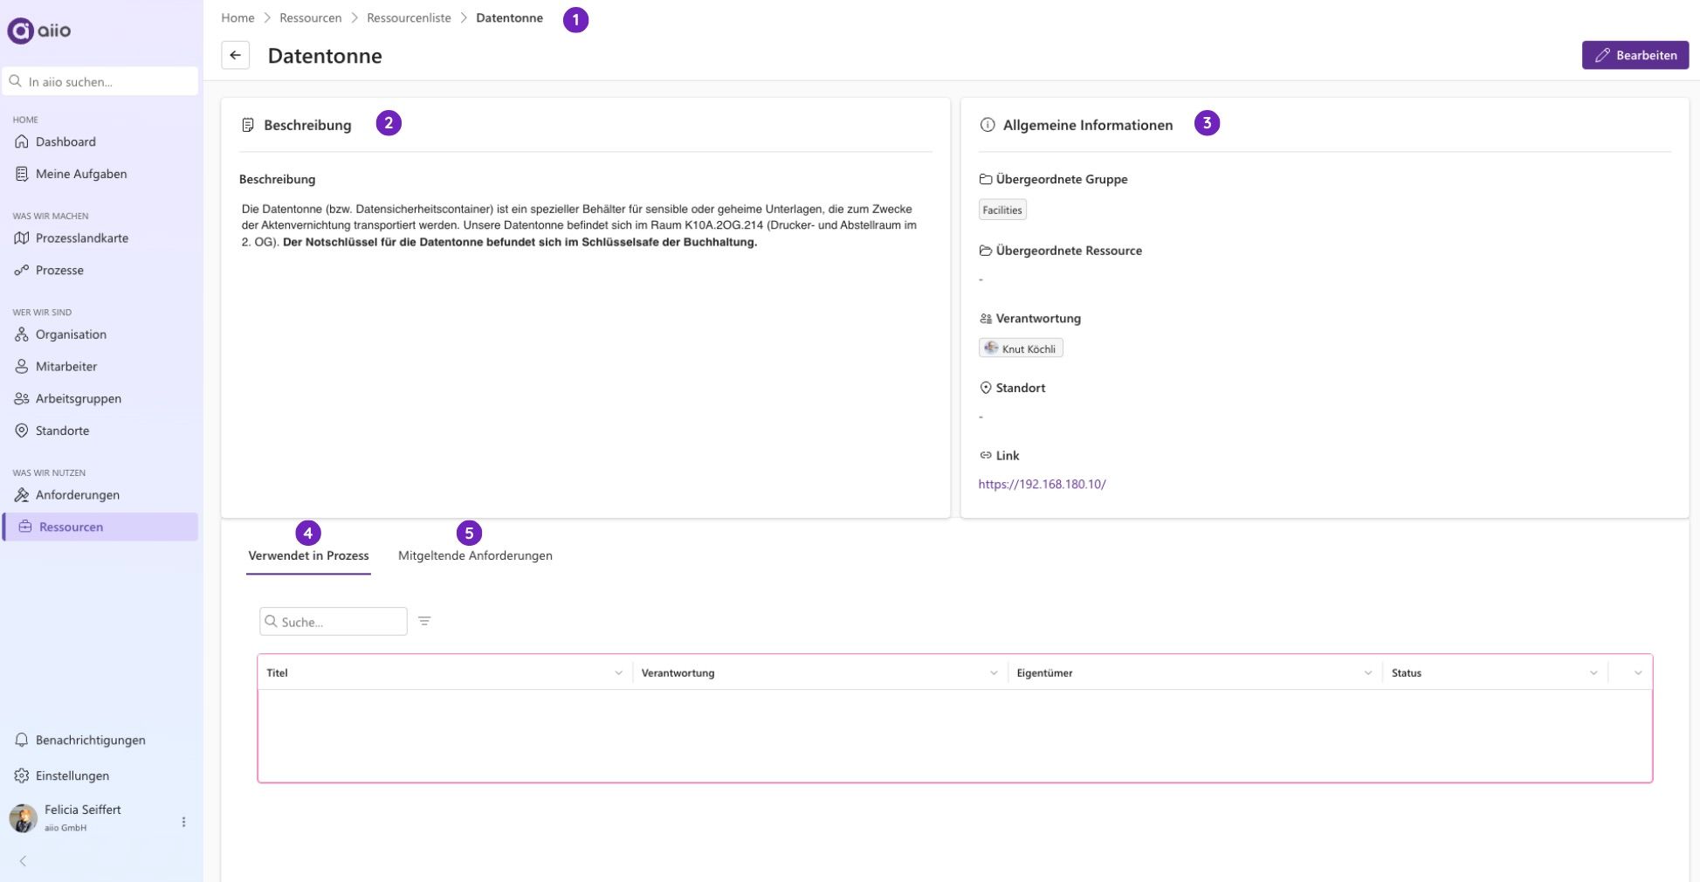Click the Knut Köchli responsibility chip
Image resolution: width=1700 pixels, height=882 pixels.
(x=1021, y=348)
